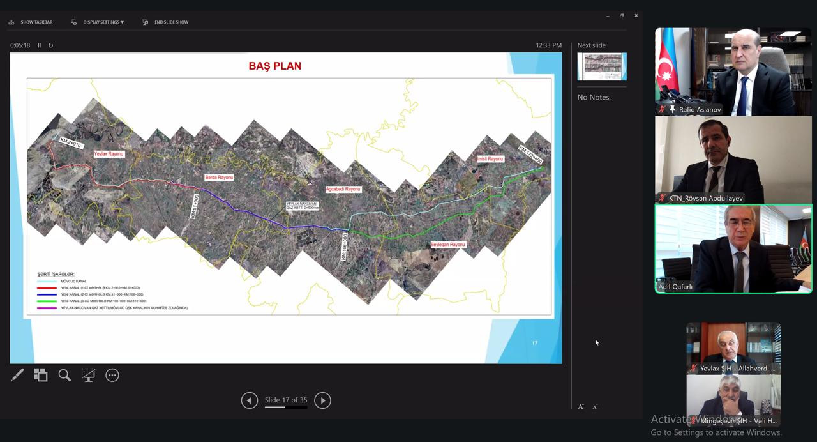Pause the presentation timer
Screen dimensions: 817x442
pyautogui.click(x=39, y=45)
